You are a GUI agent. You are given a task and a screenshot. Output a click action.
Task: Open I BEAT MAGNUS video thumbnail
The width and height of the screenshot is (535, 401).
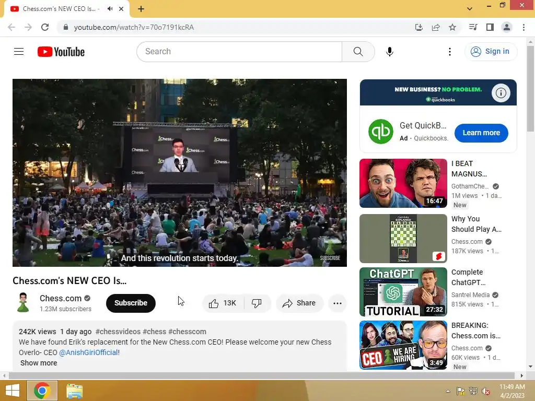pyautogui.click(x=403, y=183)
